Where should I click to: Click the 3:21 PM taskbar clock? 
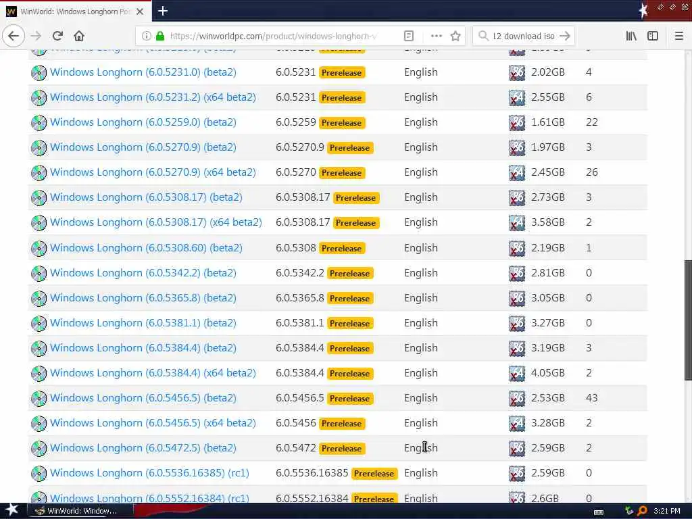point(667,511)
